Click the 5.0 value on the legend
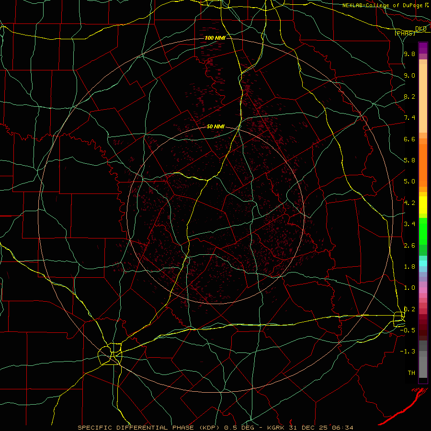Viewport: 431px width, 431px height. (x=409, y=181)
